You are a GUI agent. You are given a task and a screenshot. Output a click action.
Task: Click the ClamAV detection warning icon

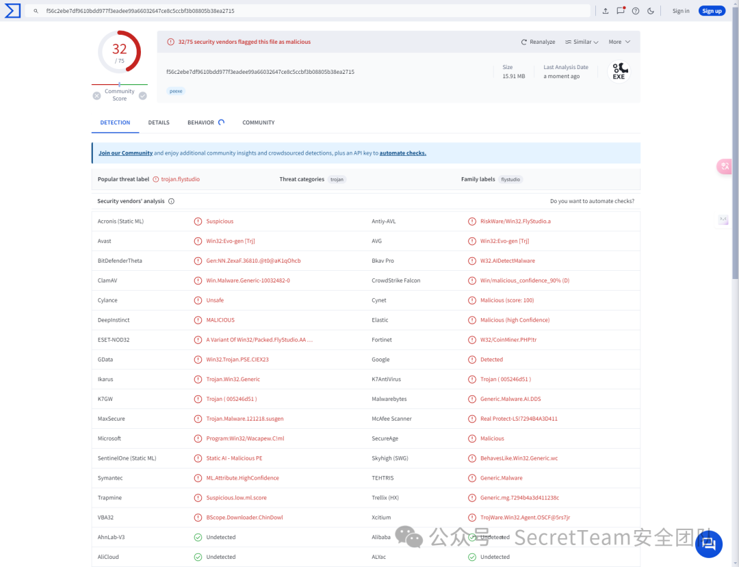[x=198, y=280]
